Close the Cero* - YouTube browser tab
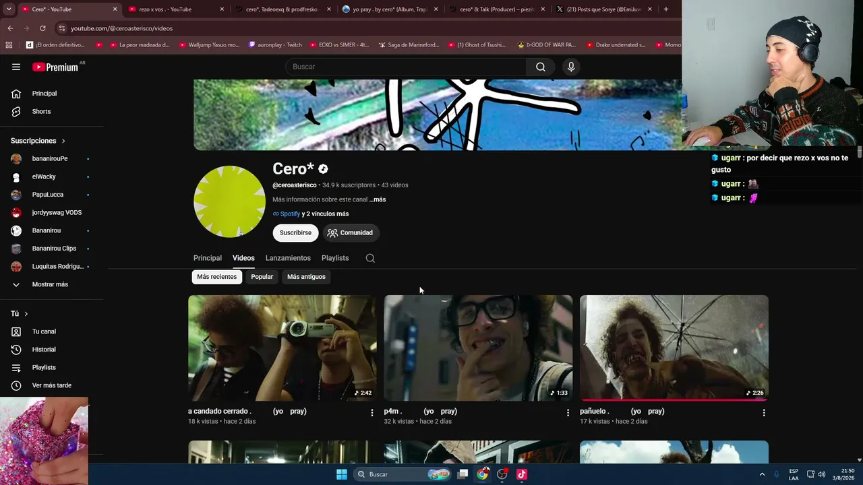This screenshot has width=863, height=485. tap(115, 9)
